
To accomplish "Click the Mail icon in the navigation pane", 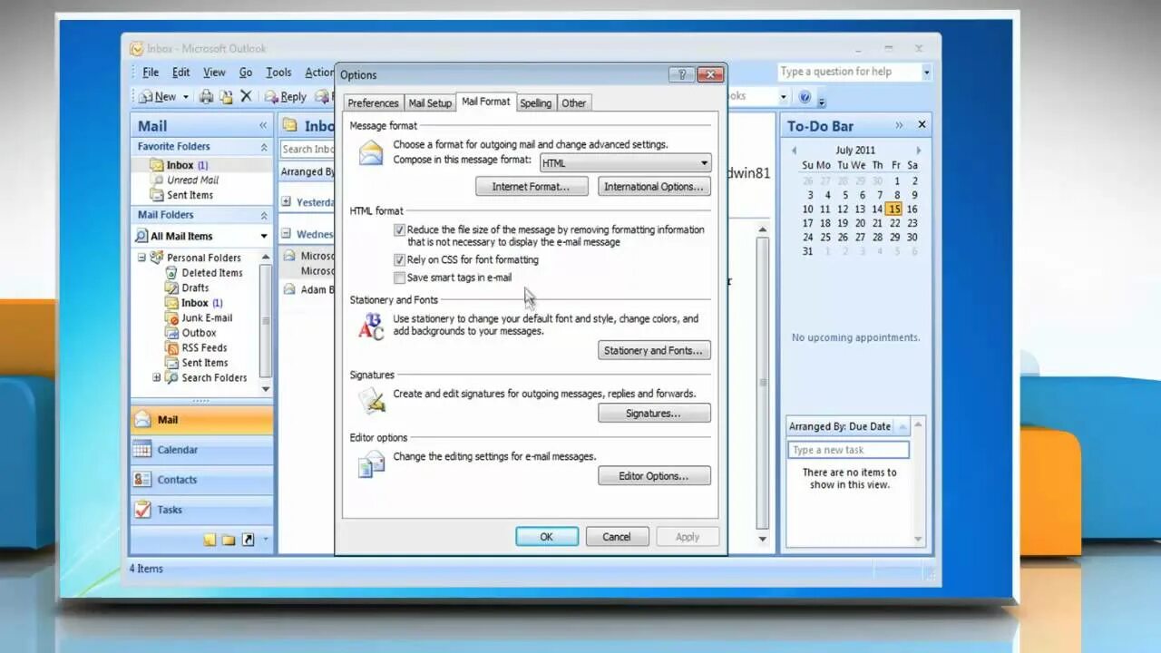I will 143,420.
